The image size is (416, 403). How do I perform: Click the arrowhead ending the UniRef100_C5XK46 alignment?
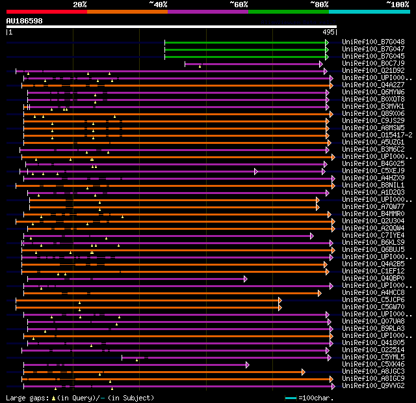(248, 365)
